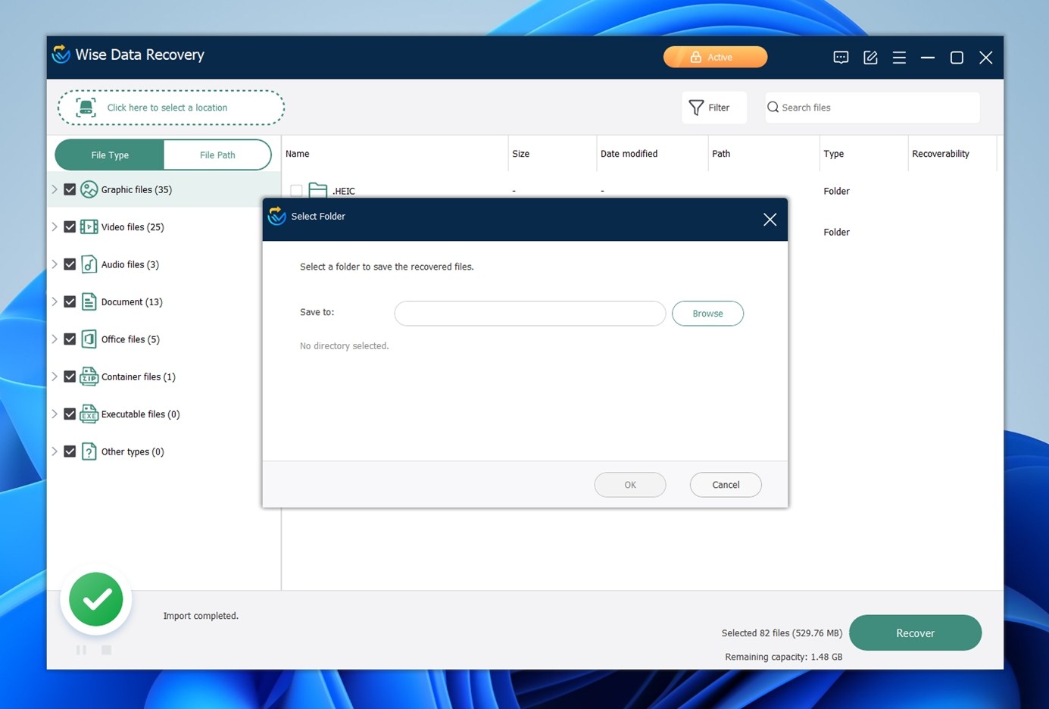
Task: Click the pause scan icon
Action: click(x=81, y=650)
